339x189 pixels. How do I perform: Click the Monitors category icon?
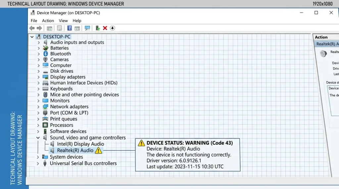pyautogui.click(x=45, y=100)
